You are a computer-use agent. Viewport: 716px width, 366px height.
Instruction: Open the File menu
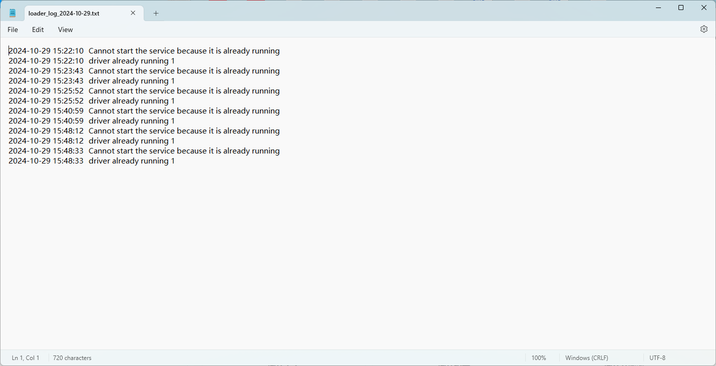13,29
